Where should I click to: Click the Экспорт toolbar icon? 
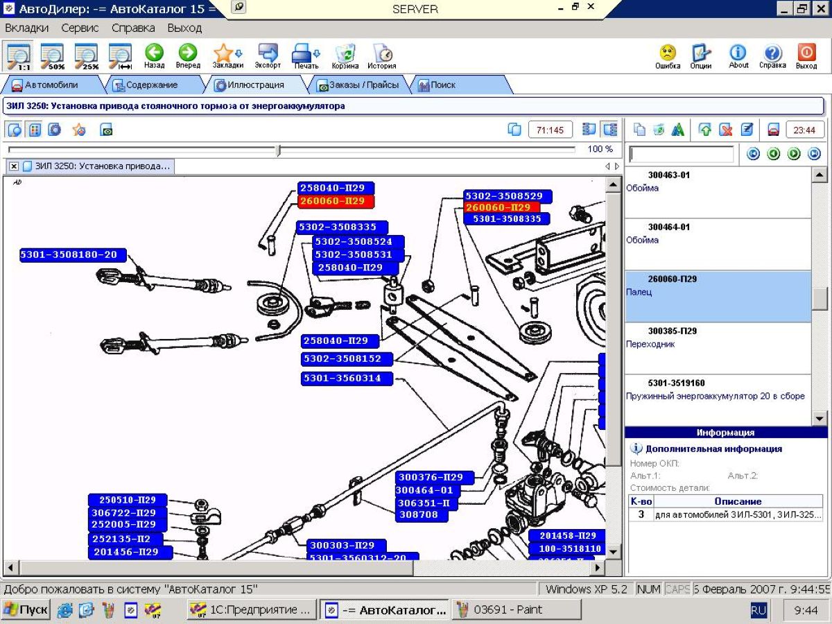tap(268, 56)
